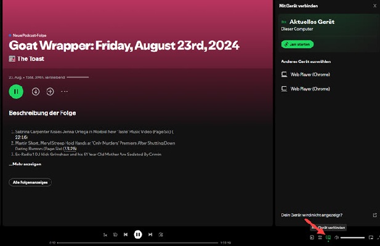This screenshot has width=380, height=246.
Task: Click the Jam starten button
Action: click(x=297, y=44)
